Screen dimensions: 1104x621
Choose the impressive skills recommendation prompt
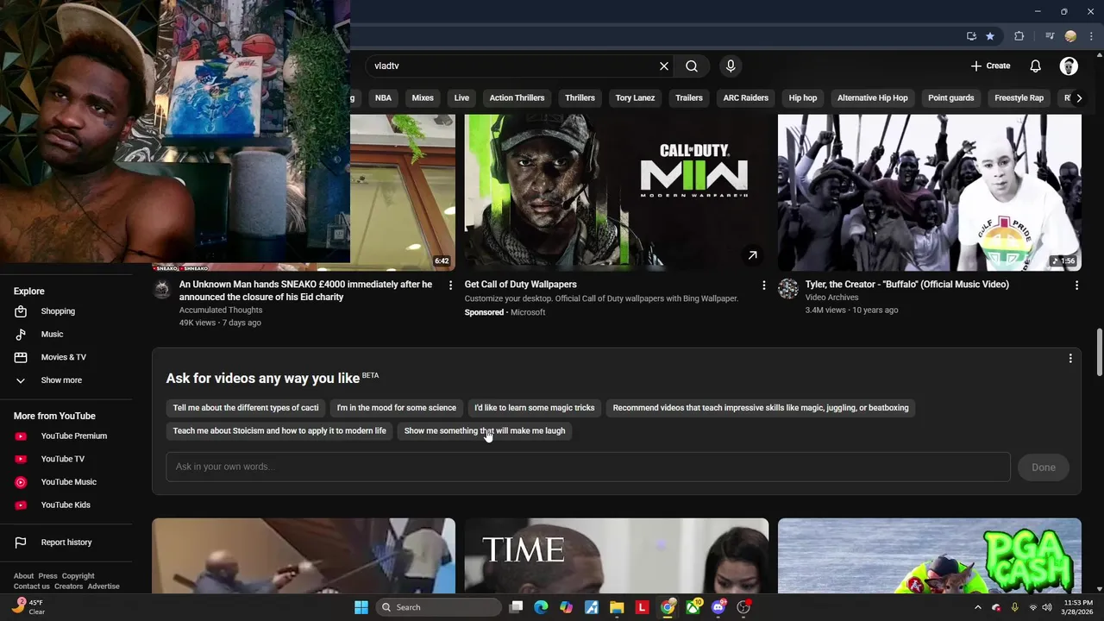click(x=760, y=407)
